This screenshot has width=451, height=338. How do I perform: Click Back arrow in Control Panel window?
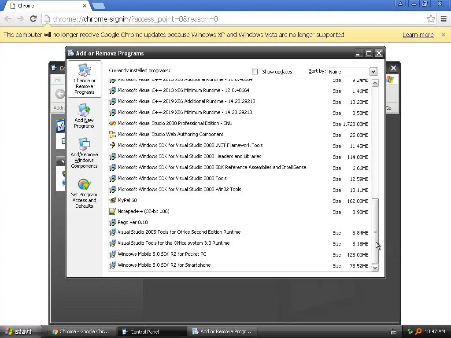click(60, 94)
